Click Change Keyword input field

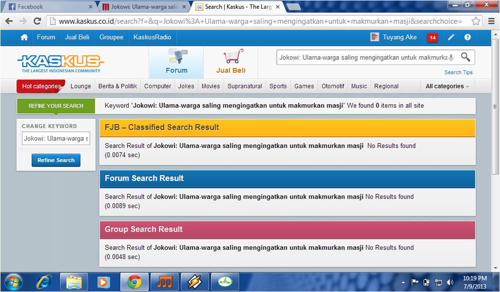[56, 138]
